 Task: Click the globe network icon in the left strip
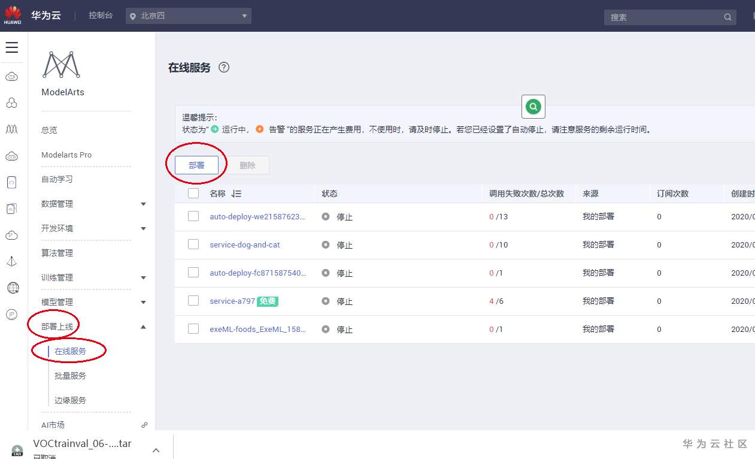12,288
